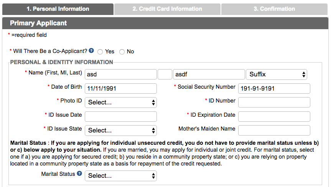
Task: Switch to Credit Card Information tab
Action: point(167,9)
